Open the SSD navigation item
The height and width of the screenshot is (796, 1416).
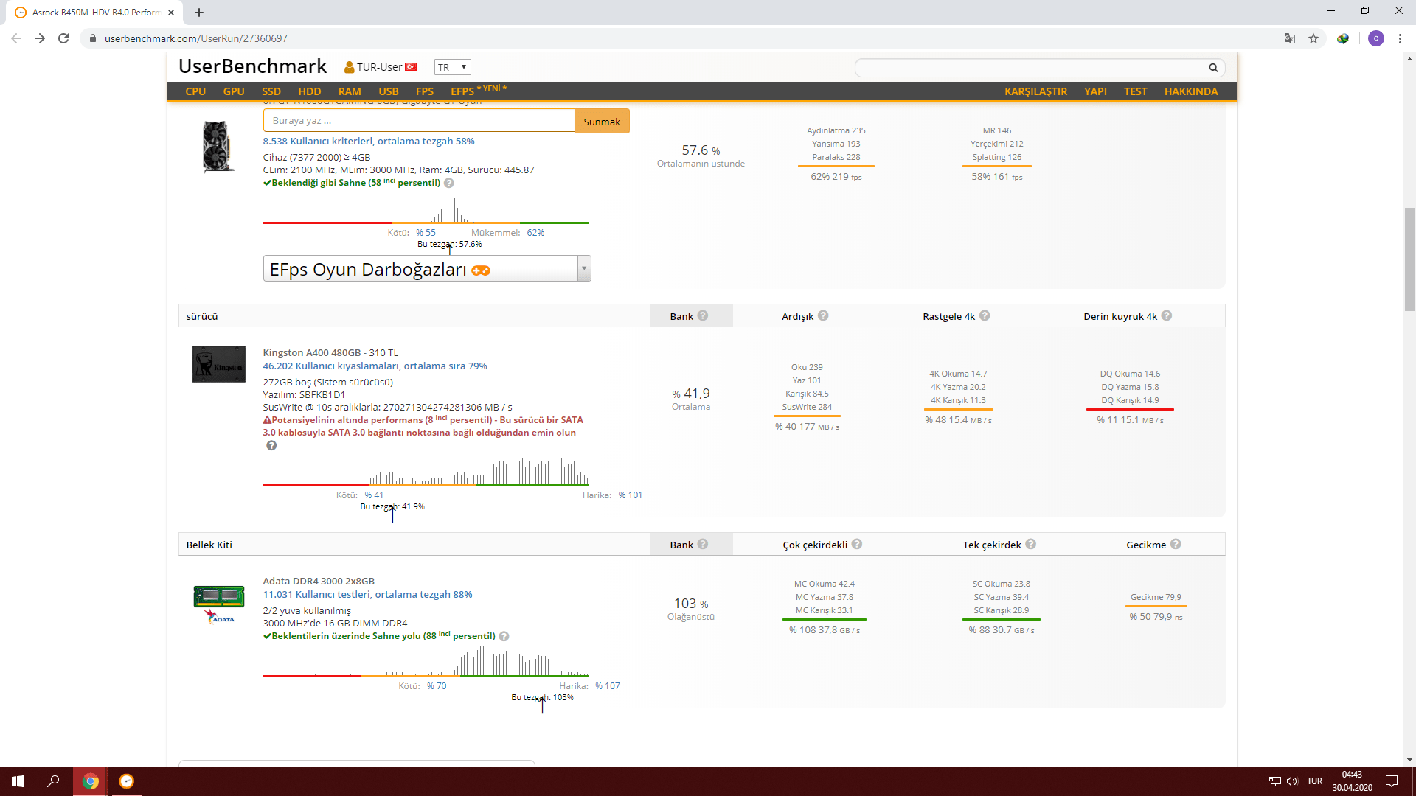click(x=271, y=91)
